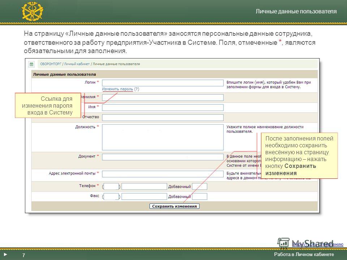Click the Сохранить изменения button
The image size is (347, 260).
coord(174,206)
